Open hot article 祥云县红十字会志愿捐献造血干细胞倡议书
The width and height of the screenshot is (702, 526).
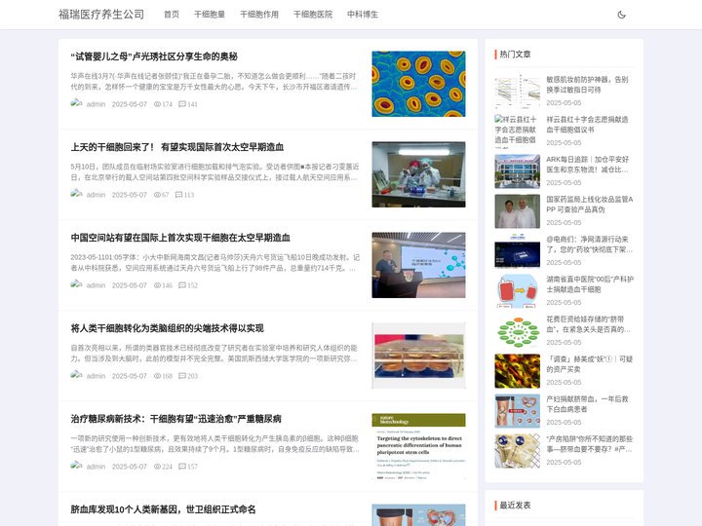587,125
